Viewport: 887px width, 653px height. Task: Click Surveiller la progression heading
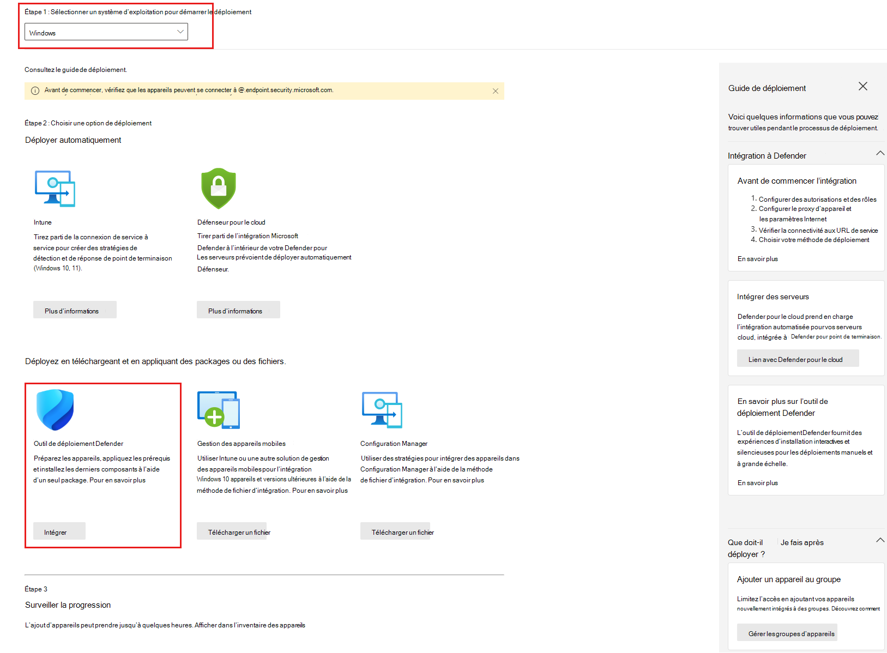coord(68,605)
